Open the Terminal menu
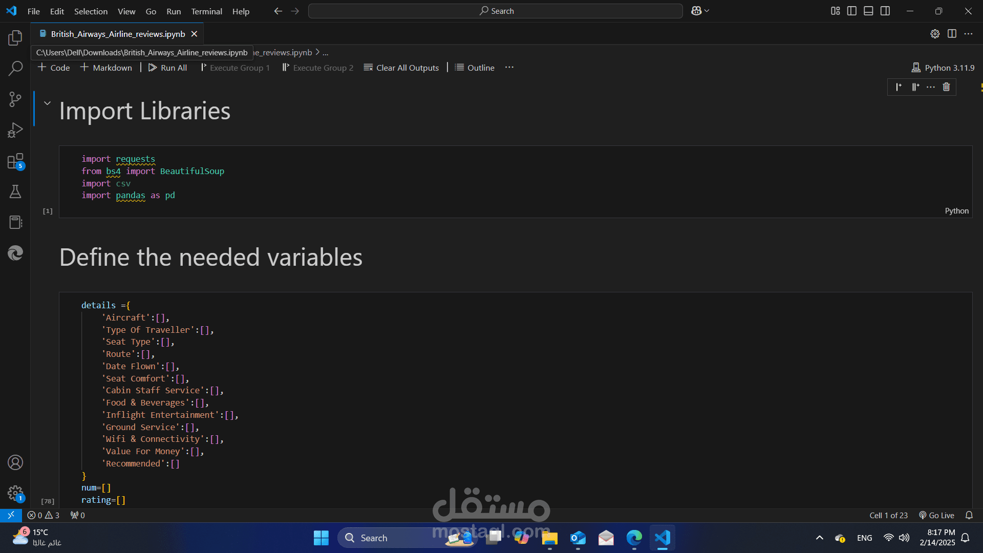This screenshot has width=983, height=553. click(206, 11)
